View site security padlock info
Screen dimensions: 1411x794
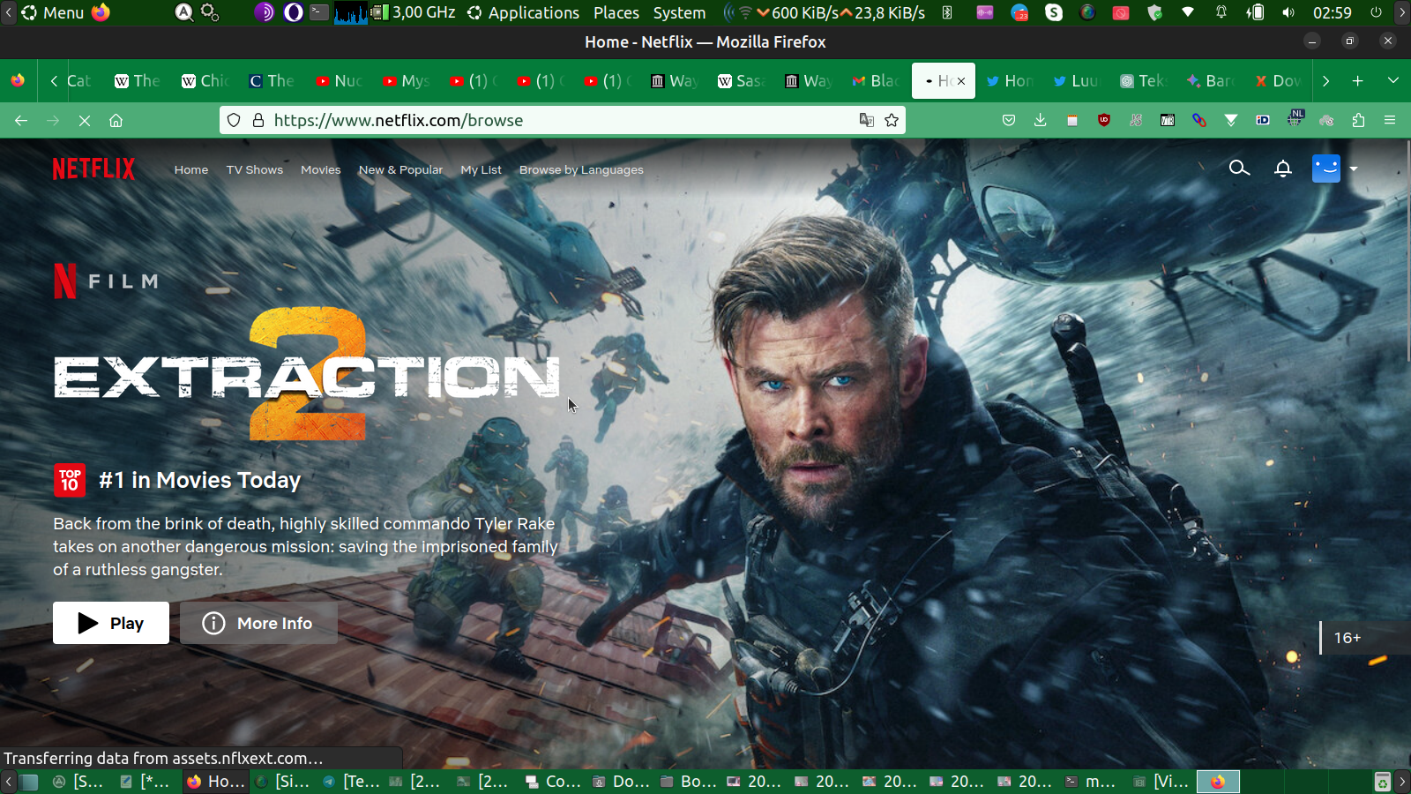click(x=258, y=120)
